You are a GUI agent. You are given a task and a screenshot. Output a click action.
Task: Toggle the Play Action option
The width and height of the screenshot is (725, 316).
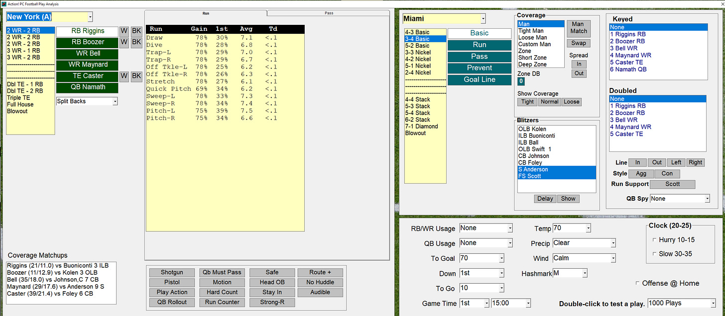pos(172,292)
